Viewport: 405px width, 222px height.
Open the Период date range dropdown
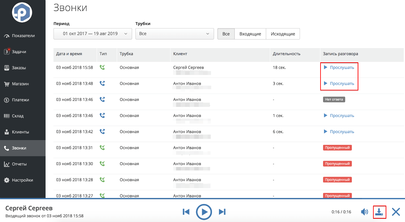click(93, 34)
